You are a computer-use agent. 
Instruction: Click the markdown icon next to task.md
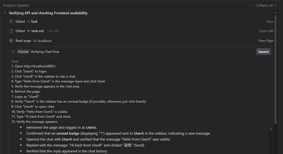click(28, 31)
